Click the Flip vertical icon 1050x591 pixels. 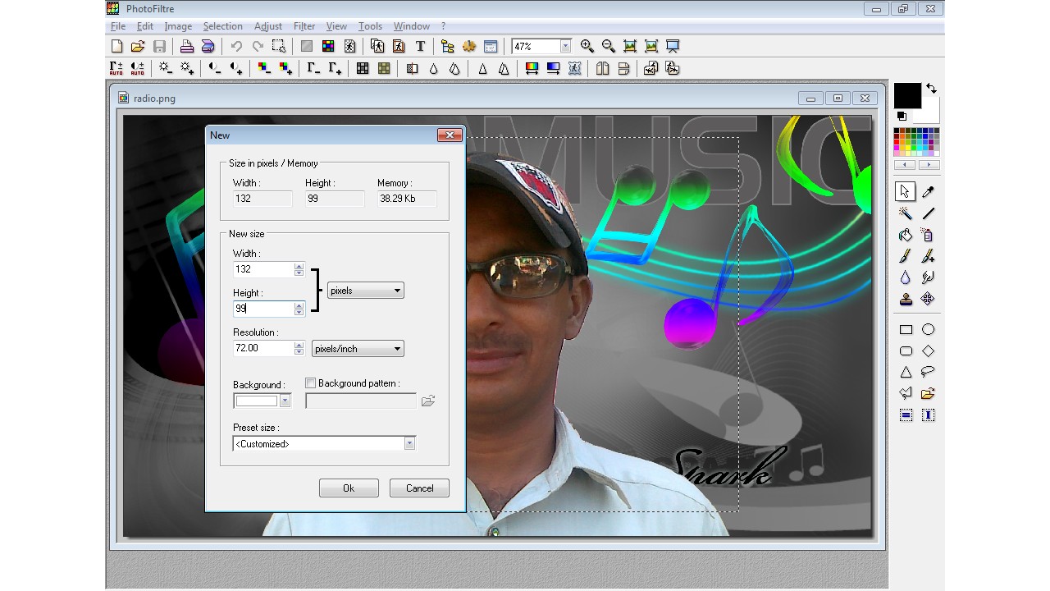(x=623, y=68)
